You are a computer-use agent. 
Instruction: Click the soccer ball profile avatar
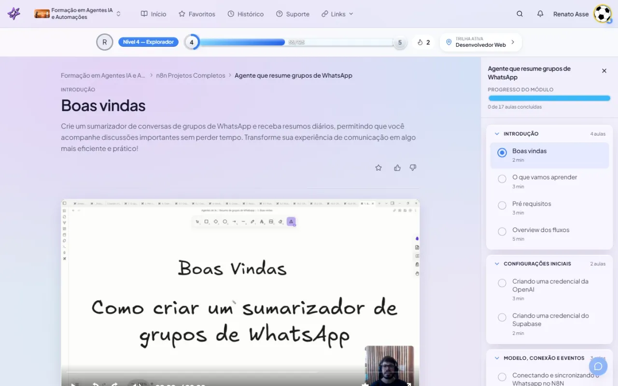[602, 14]
